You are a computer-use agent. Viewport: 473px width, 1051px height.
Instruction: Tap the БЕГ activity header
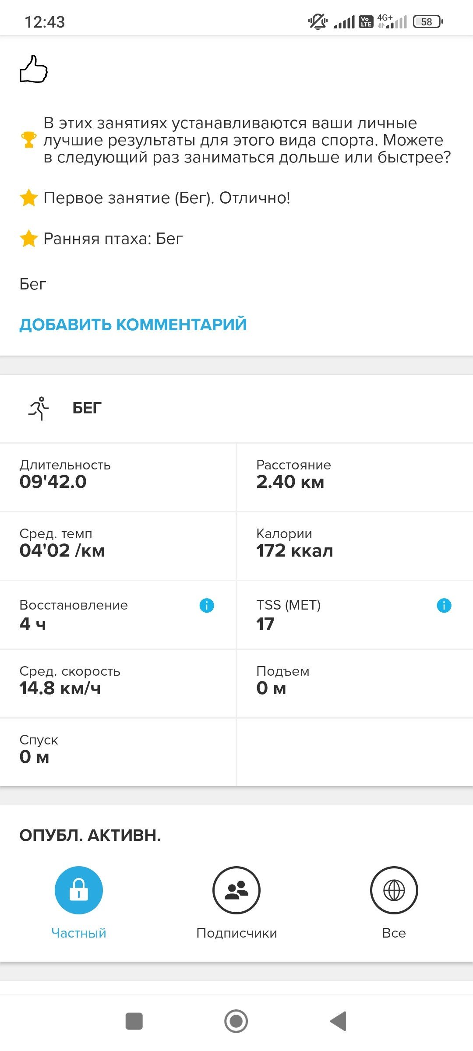click(x=87, y=408)
